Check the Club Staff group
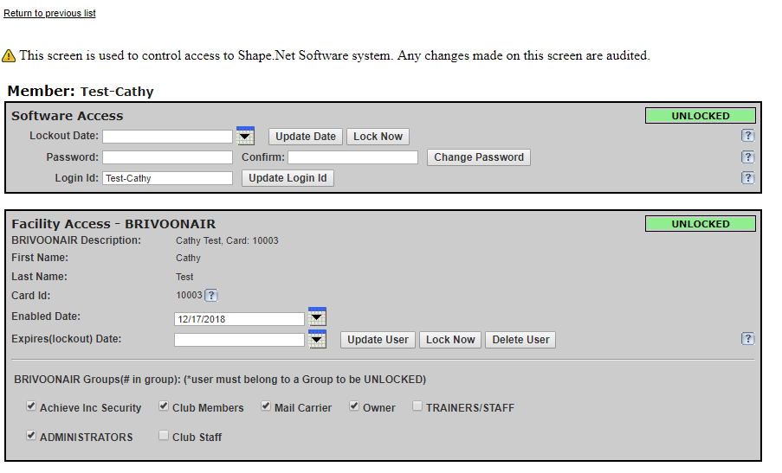Screen dimensions: 782x473 164,436
